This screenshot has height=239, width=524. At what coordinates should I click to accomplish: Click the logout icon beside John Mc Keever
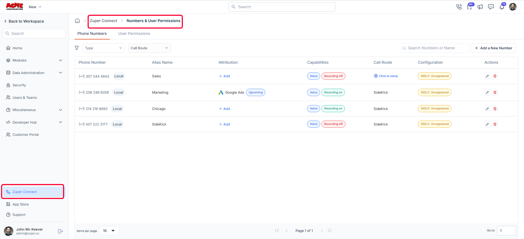pos(61,231)
